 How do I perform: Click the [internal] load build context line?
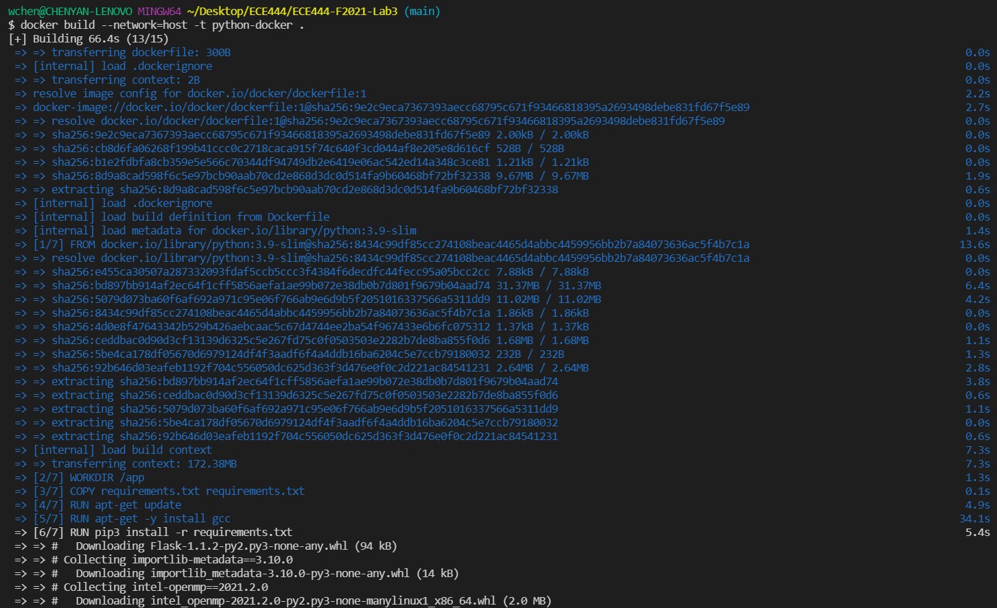point(113,450)
